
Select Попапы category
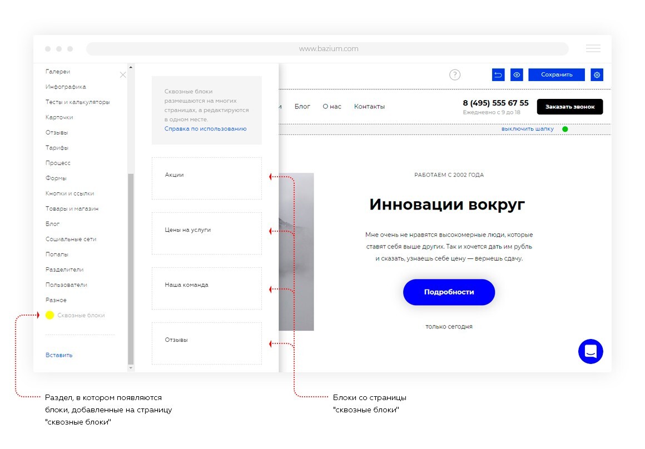tap(56, 254)
